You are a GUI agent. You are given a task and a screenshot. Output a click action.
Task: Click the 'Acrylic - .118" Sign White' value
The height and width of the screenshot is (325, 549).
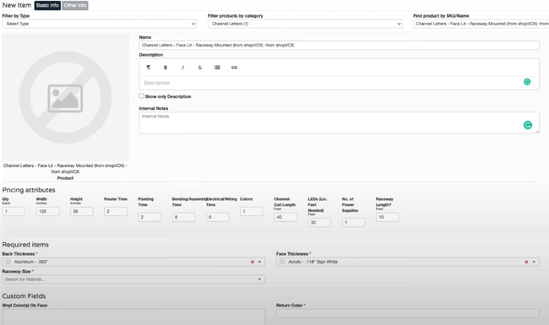(x=313, y=262)
